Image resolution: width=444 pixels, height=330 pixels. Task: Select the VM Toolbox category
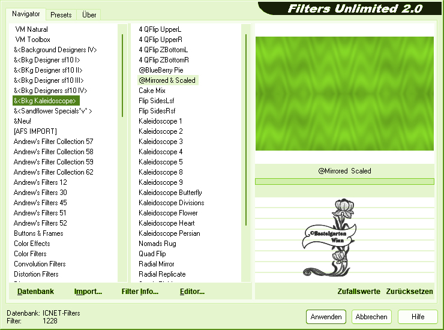[x=32, y=40]
